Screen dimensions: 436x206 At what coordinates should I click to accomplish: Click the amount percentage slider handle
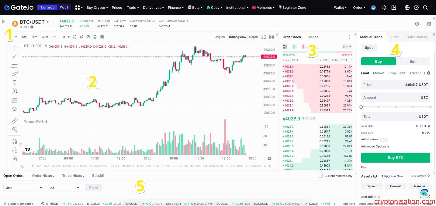click(361, 107)
